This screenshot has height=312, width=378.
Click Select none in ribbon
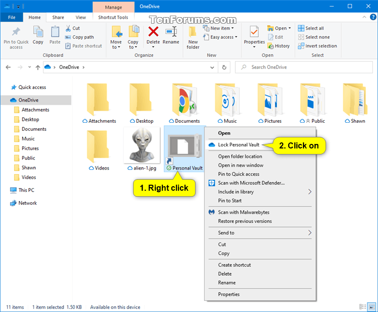(x=314, y=37)
